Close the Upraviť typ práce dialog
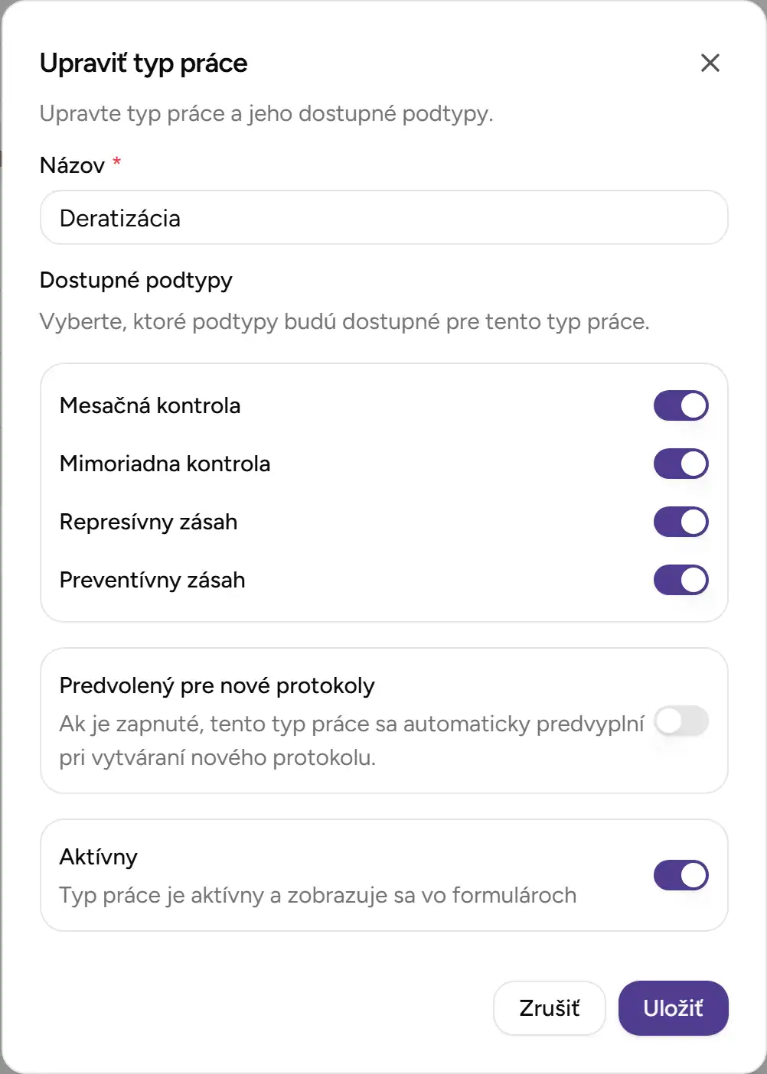 (x=710, y=63)
